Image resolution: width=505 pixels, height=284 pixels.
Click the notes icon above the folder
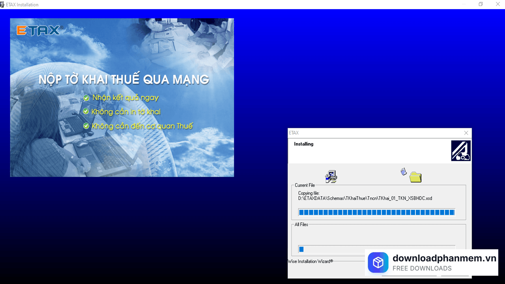(x=403, y=172)
